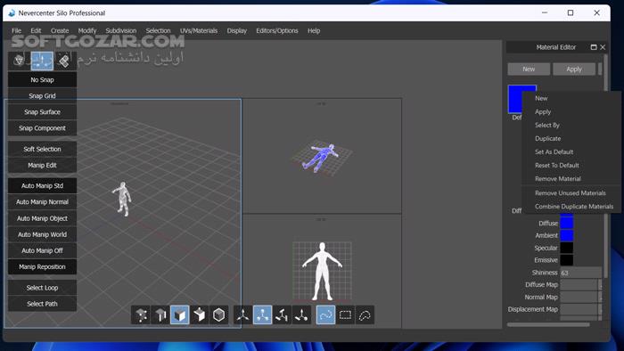This screenshot has width=624, height=351.
Task: Switch to Auto Manip World
Action: pos(42,234)
